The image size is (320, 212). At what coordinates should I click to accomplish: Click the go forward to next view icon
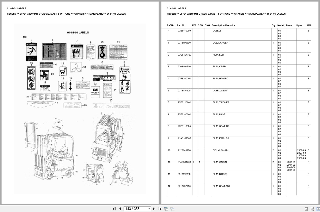click(x=172, y=209)
